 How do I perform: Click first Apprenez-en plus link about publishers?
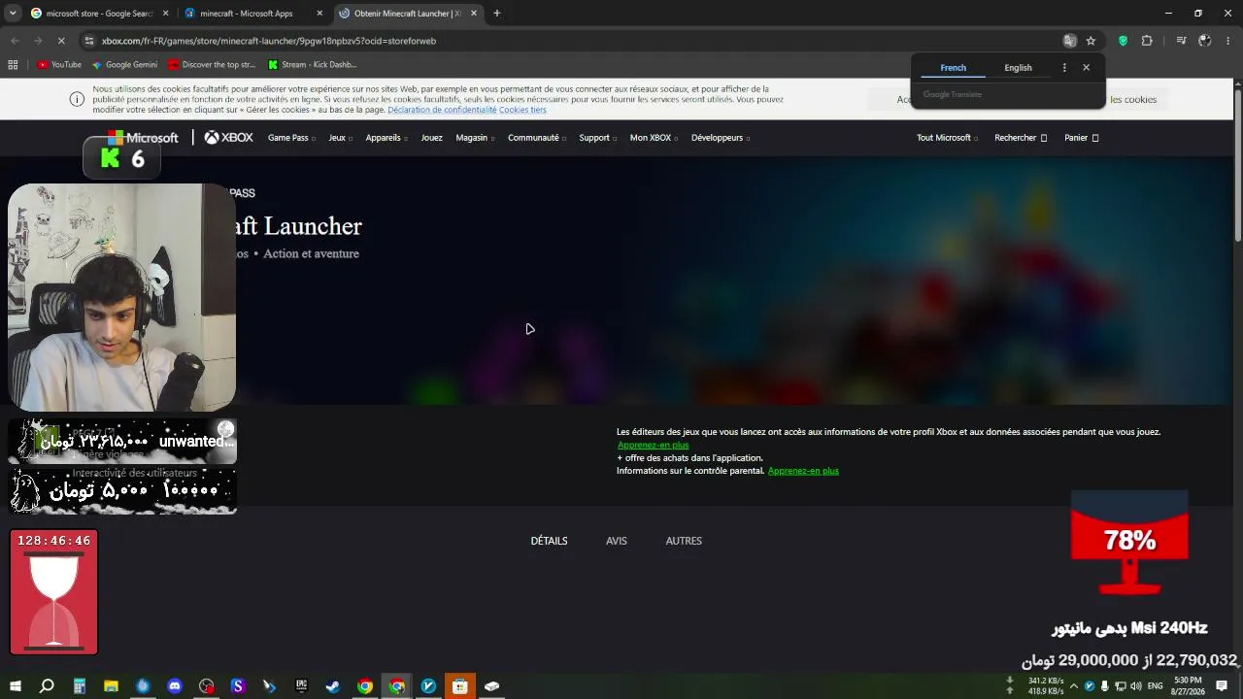[x=653, y=445]
